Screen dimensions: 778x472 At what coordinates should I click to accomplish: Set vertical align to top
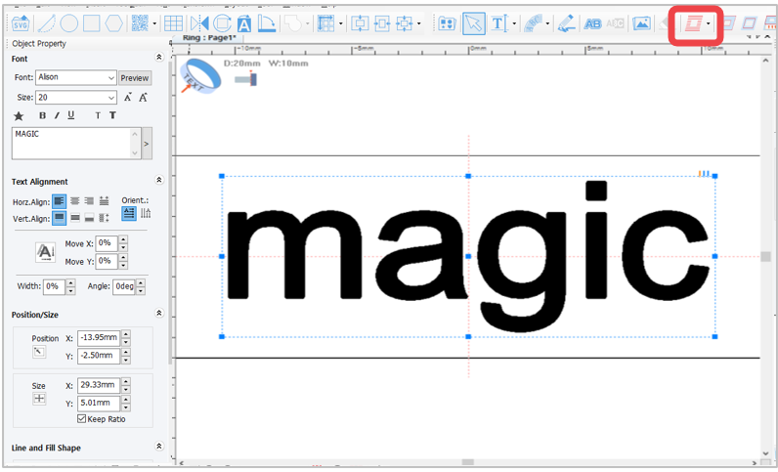(x=59, y=218)
